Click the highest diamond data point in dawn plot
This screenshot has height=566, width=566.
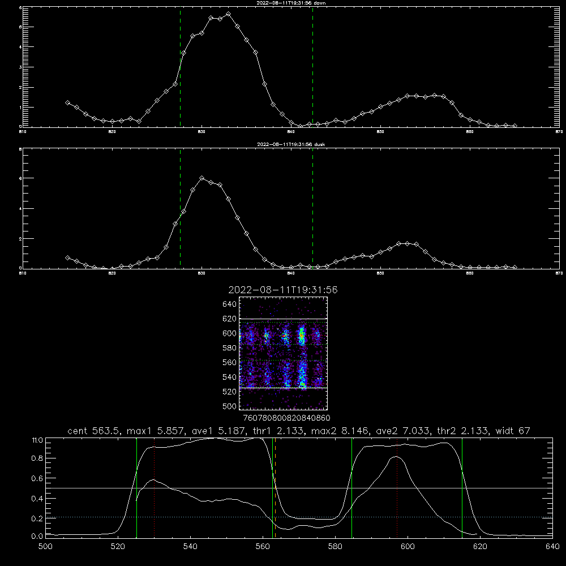tap(228, 14)
